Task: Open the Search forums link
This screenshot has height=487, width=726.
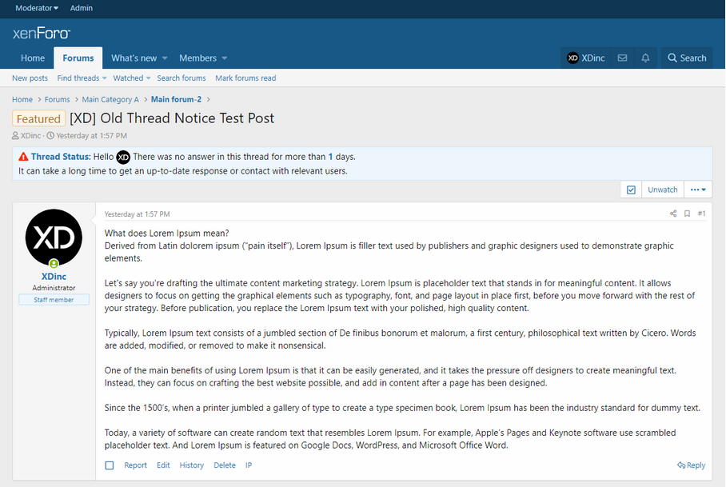Action: pos(181,78)
